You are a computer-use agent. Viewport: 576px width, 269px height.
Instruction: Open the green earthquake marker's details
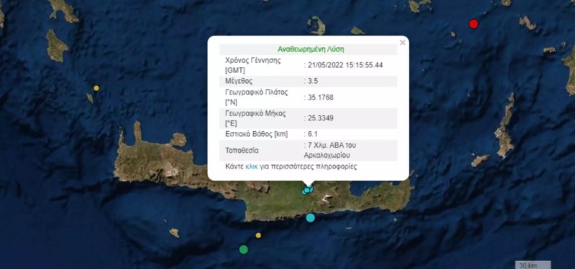coord(243,250)
